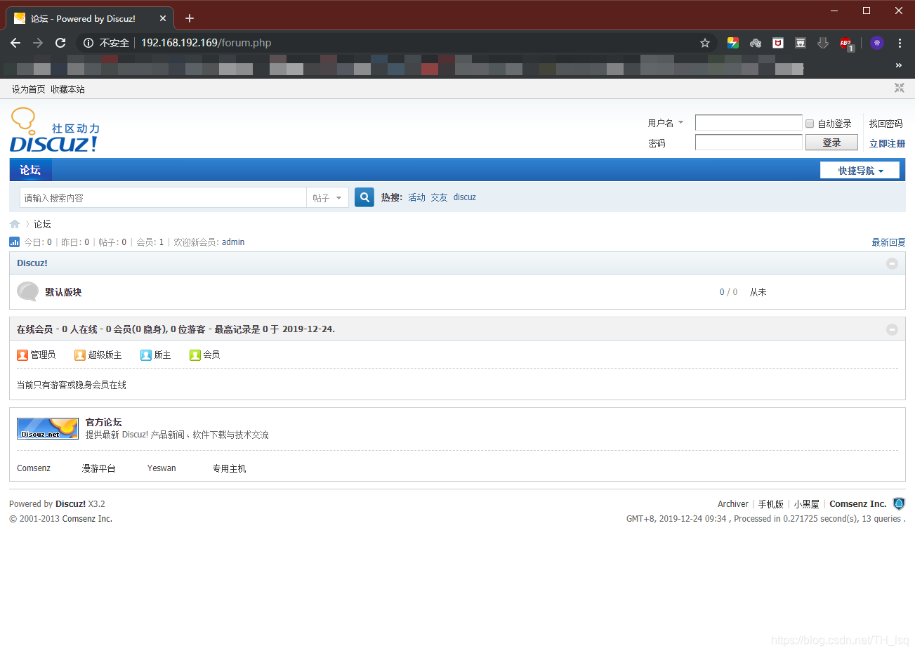Image resolution: width=915 pixels, height=653 pixels.
Task: Click the browser forward arrow
Action: pos(38,43)
